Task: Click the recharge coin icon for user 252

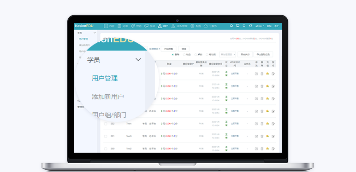Action: coord(267,124)
